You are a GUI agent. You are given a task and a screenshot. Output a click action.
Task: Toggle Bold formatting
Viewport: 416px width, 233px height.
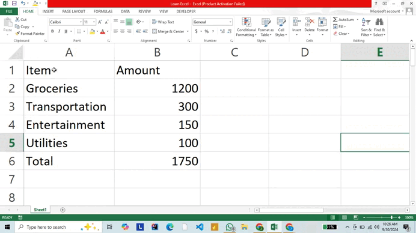[x=52, y=31]
